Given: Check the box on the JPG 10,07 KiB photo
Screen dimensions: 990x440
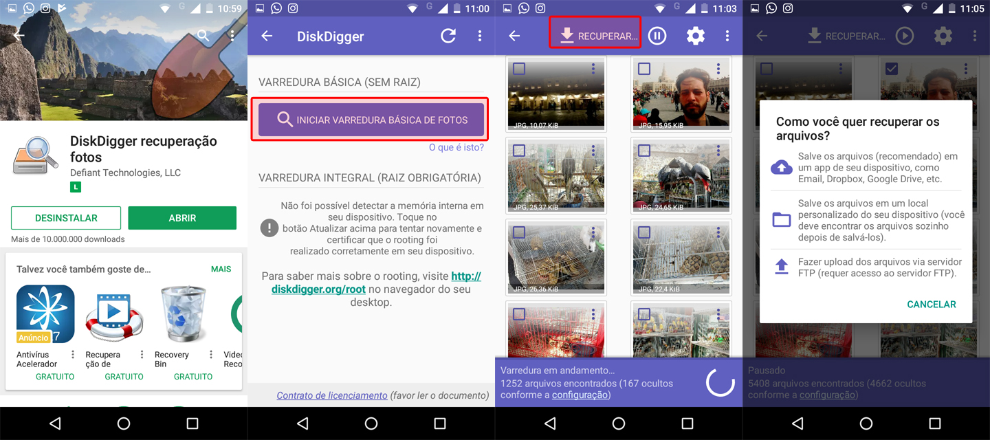Looking at the screenshot, I should click(519, 69).
